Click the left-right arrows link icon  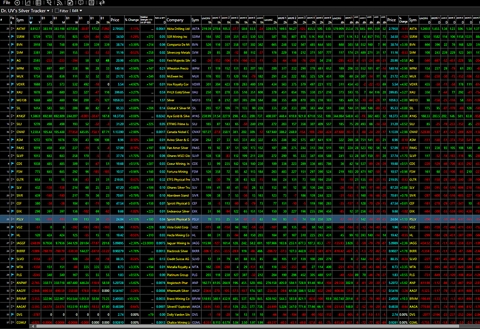pyautogui.click(x=102, y=3)
